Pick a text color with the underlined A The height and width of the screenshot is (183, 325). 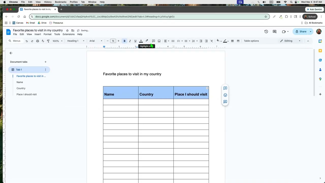[x=141, y=41]
